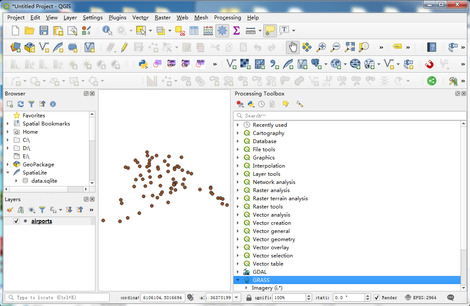Viewport: 470px width, 306px height.
Task: Open the Project menu
Action: (x=16, y=17)
